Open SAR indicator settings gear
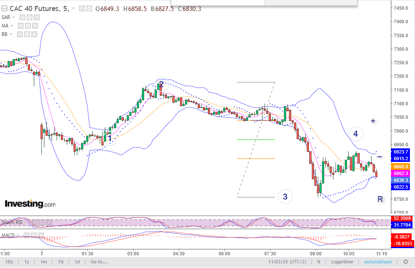The height and width of the screenshot is (268, 415). coord(30,17)
